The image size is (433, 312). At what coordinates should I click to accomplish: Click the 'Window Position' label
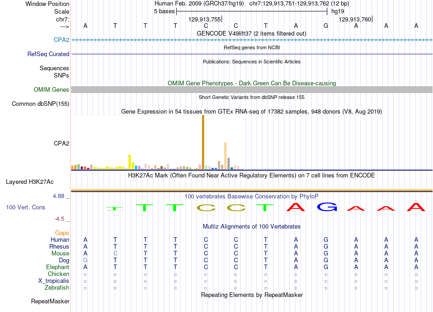pos(47,4)
